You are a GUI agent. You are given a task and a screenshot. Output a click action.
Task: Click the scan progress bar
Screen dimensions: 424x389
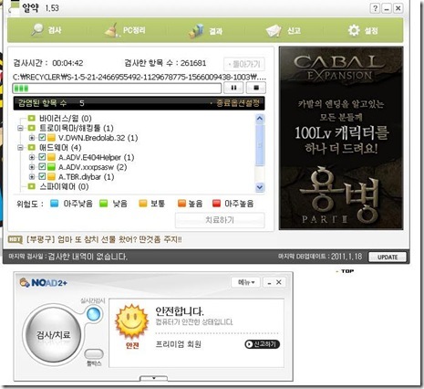click(x=117, y=89)
